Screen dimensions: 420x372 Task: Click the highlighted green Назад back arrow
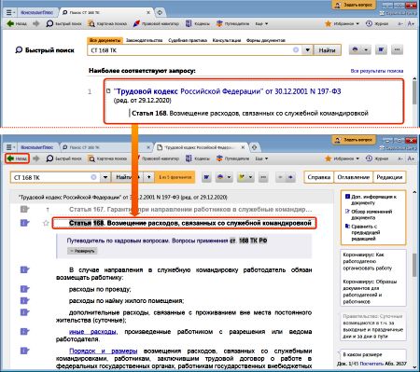coord(17,158)
